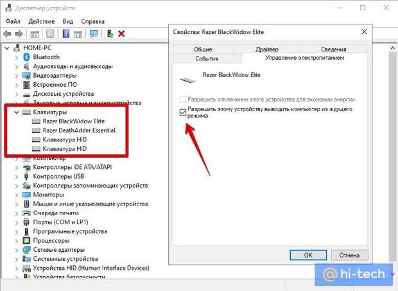Collapse the HOME-PC root node
This screenshot has width=398, height=291.
[x=7, y=48]
